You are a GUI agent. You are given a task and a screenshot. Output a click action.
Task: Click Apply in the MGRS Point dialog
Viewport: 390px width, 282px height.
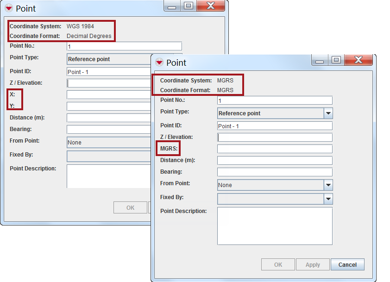(313, 265)
